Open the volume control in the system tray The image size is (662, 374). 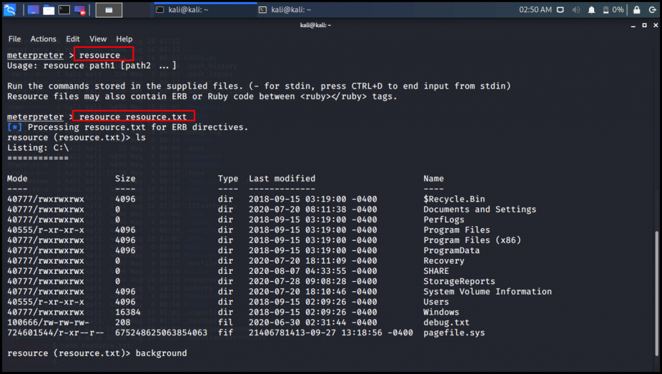(576, 10)
